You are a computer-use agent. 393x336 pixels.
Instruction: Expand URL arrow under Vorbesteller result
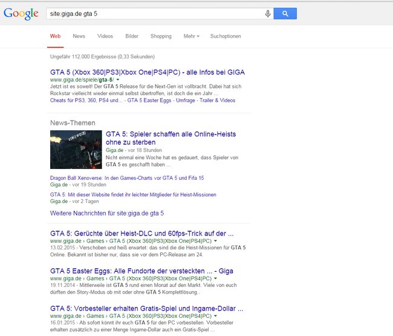pos(216,316)
